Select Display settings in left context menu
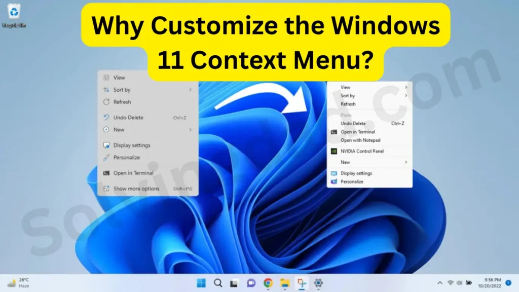 [148, 145]
